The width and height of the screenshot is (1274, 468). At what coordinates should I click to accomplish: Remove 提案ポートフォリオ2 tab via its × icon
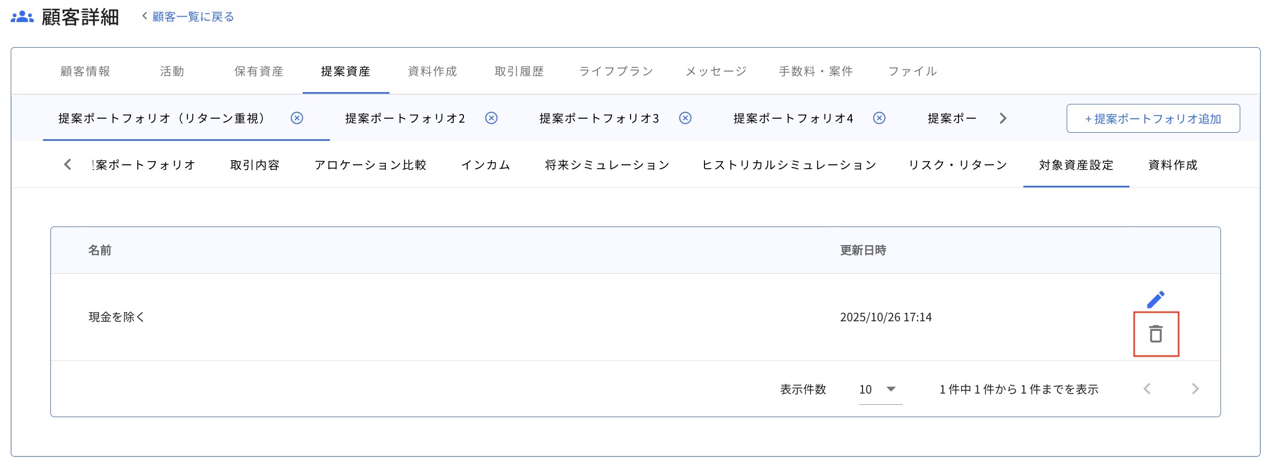[x=491, y=118]
